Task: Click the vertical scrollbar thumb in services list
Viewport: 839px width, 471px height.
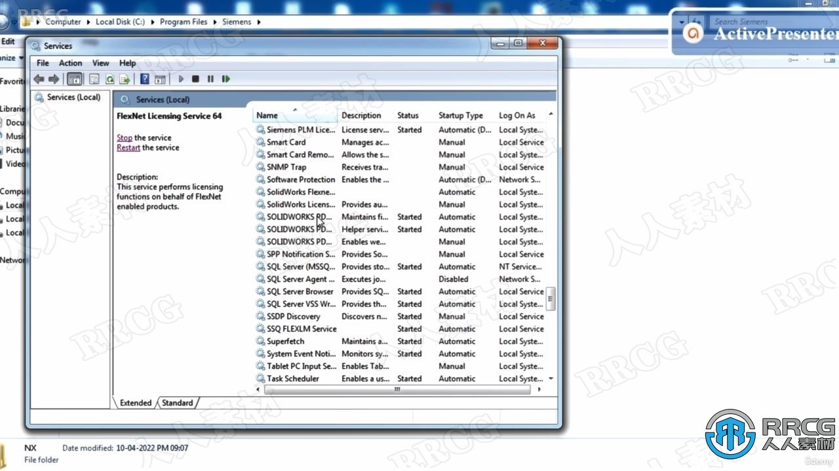Action: tap(551, 299)
